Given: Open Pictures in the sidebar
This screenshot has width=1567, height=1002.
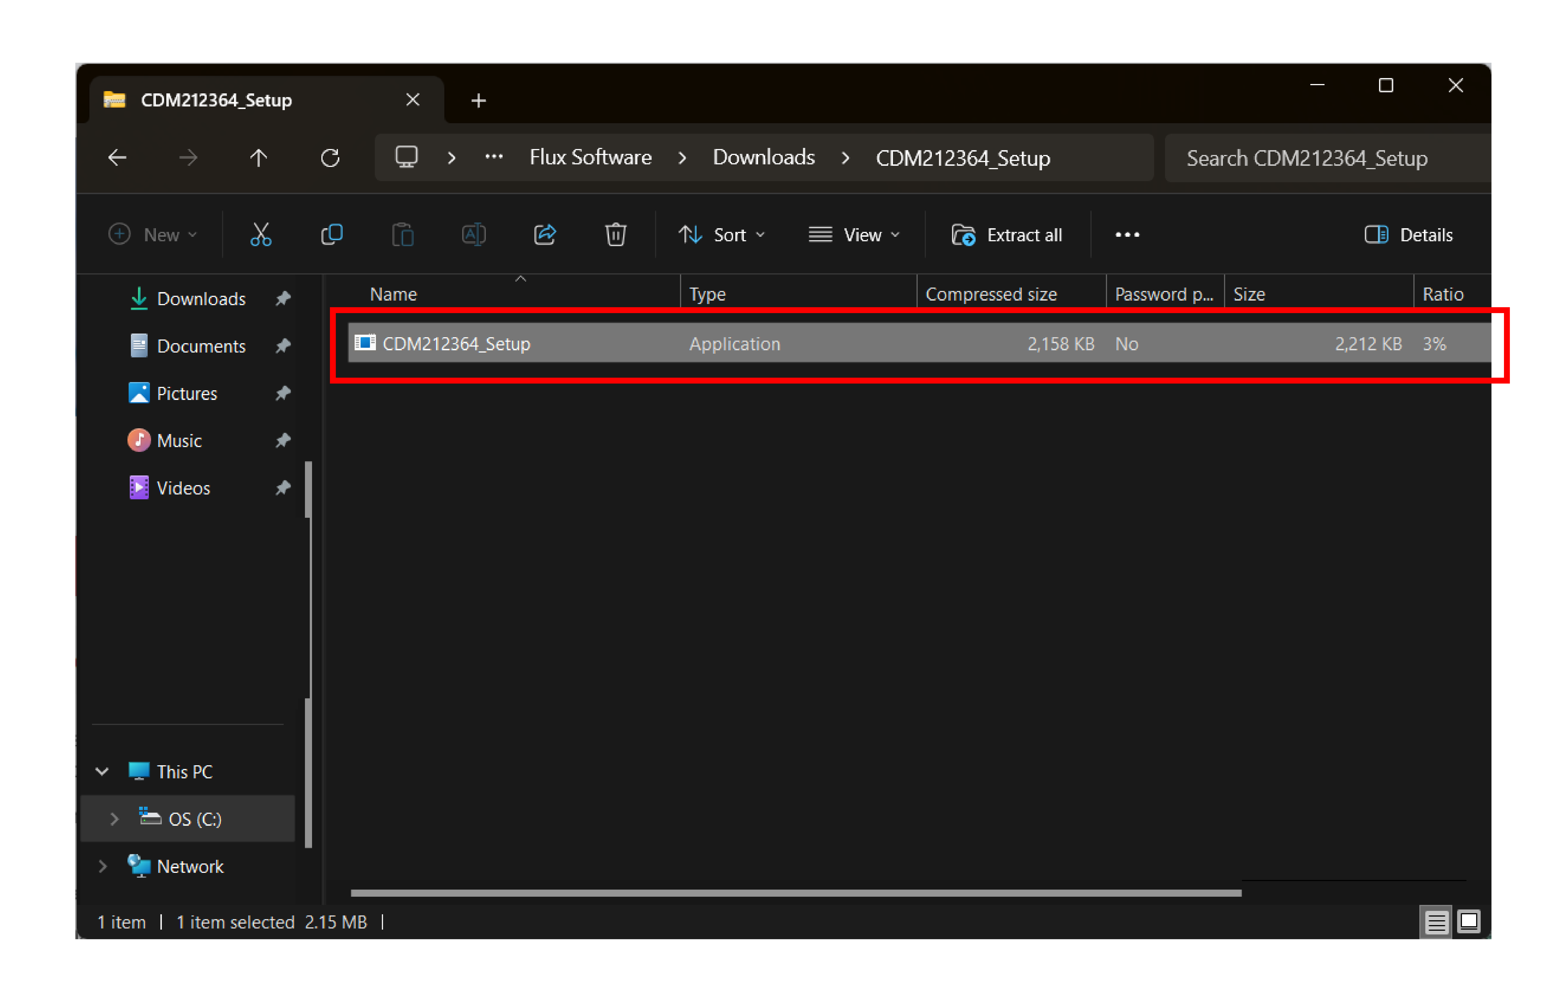Looking at the screenshot, I should 187,394.
